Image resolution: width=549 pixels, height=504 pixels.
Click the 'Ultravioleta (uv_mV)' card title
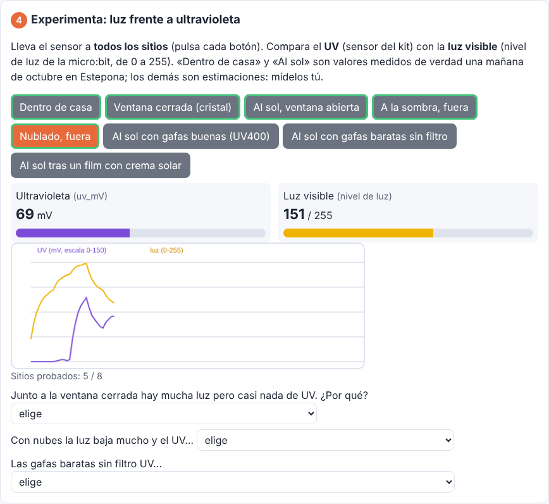pos(61,196)
